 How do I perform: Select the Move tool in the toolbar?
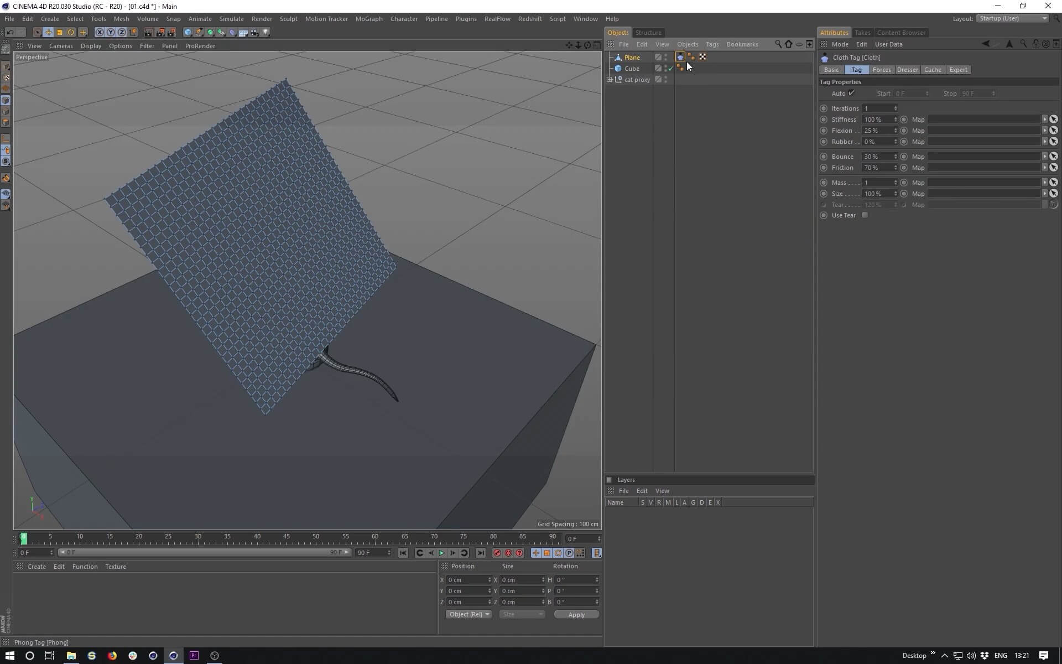pos(49,33)
